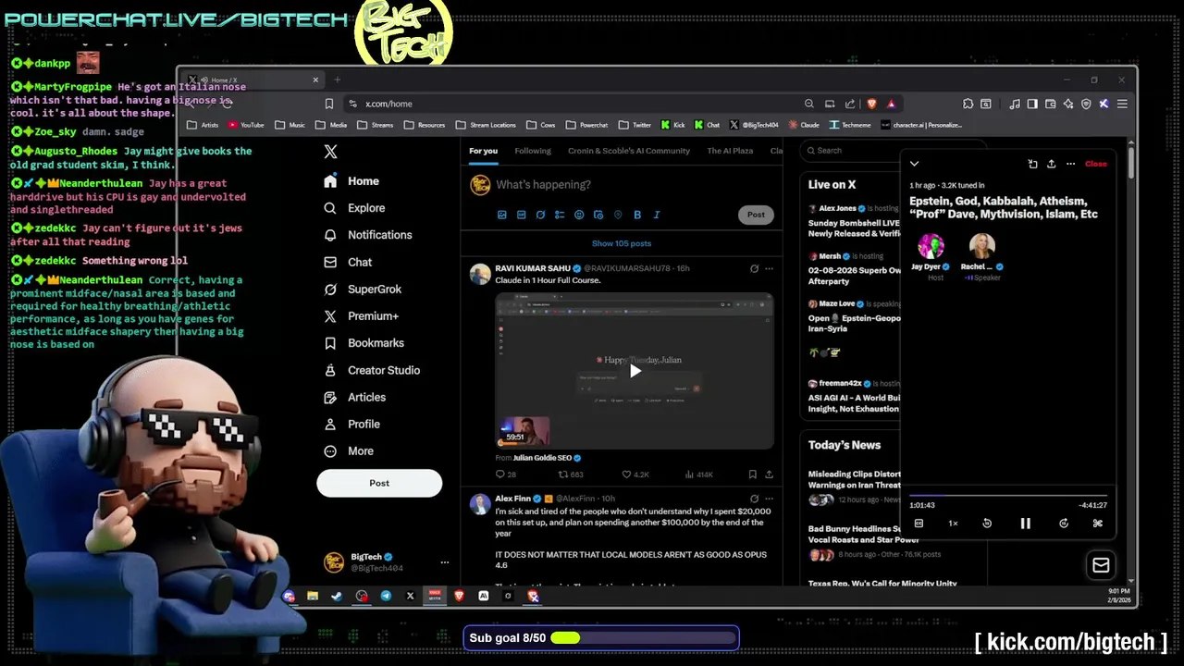Open Articles in the sidebar

pyautogui.click(x=354, y=397)
